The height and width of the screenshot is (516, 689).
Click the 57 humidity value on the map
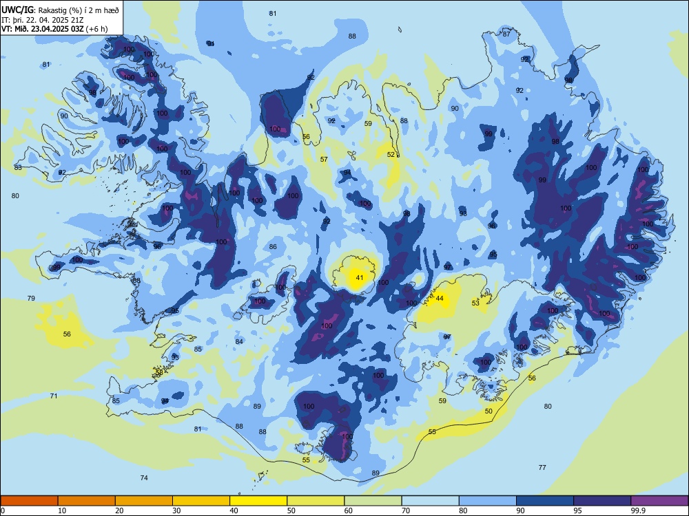tap(324, 160)
